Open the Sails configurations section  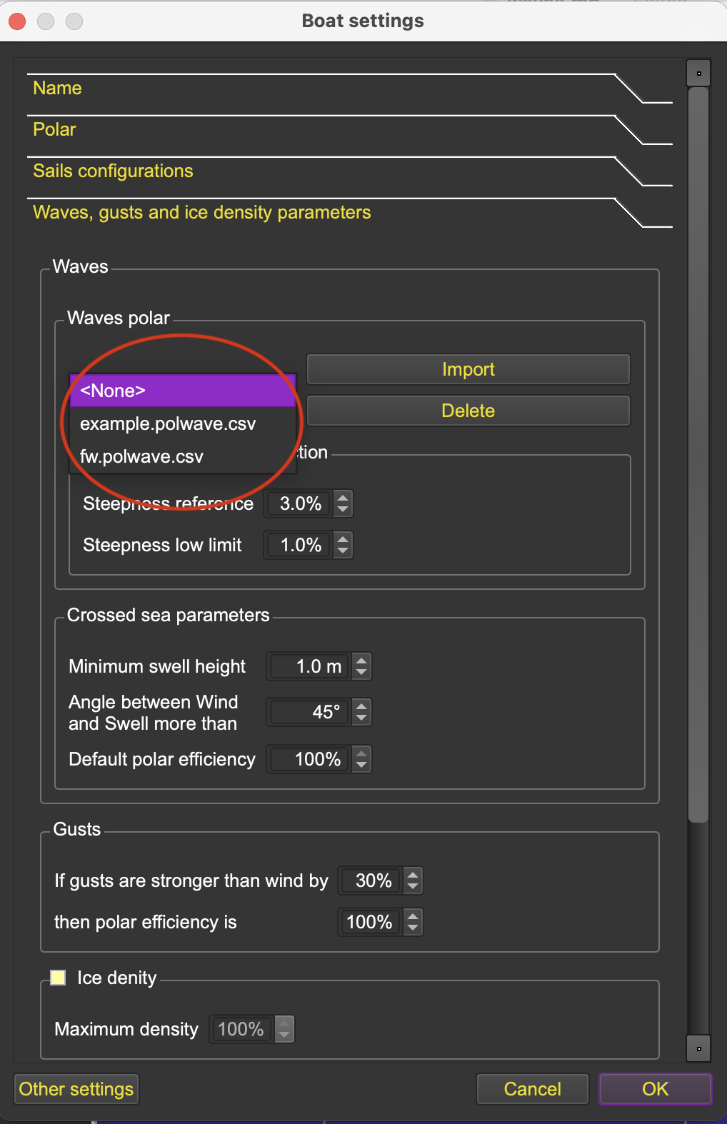coord(113,171)
